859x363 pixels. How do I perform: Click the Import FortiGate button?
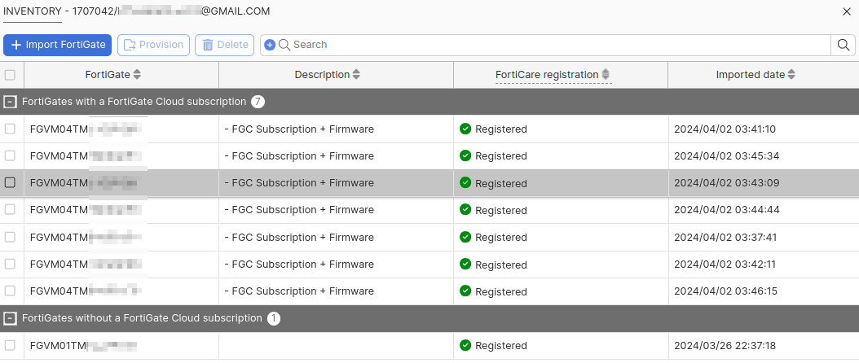tap(57, 45)
